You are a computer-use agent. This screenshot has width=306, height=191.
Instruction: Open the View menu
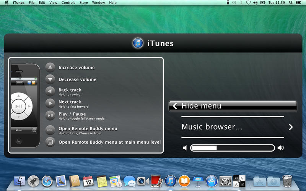pyautogui.click(x=53, y=3)
